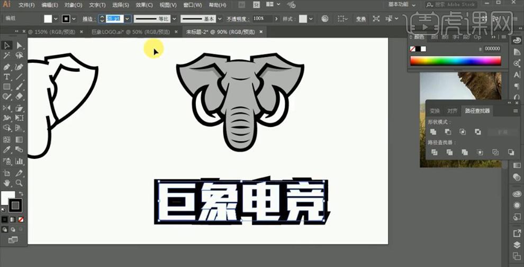Image resolution: width=524 pixels, height=267 pixels.
Task: Click Intersect shape mode in Pathfinder
Action: tap(463, 132)
